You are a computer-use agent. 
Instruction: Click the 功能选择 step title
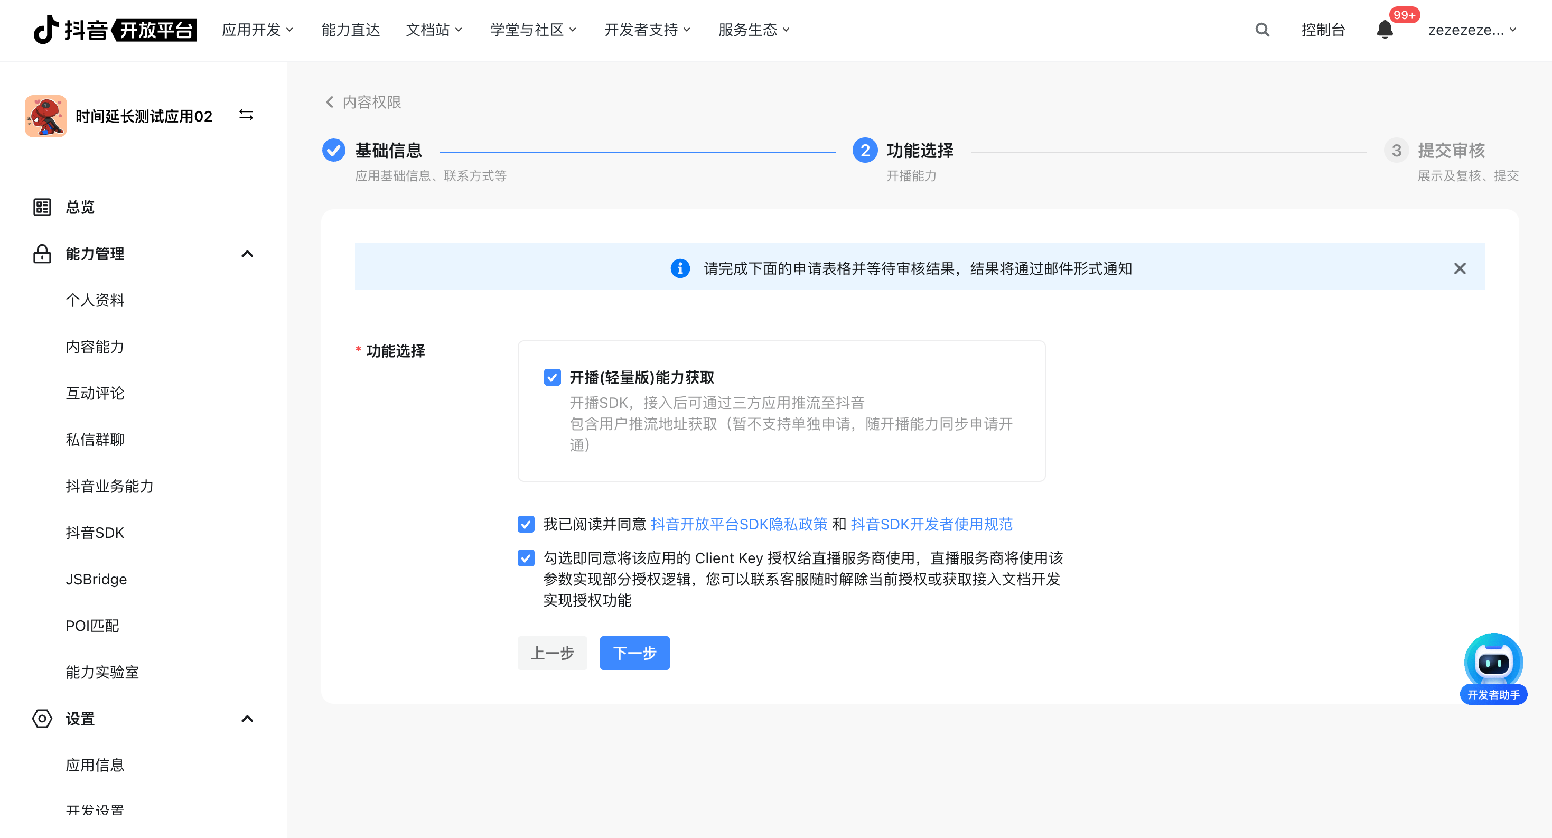pos(920,150)
